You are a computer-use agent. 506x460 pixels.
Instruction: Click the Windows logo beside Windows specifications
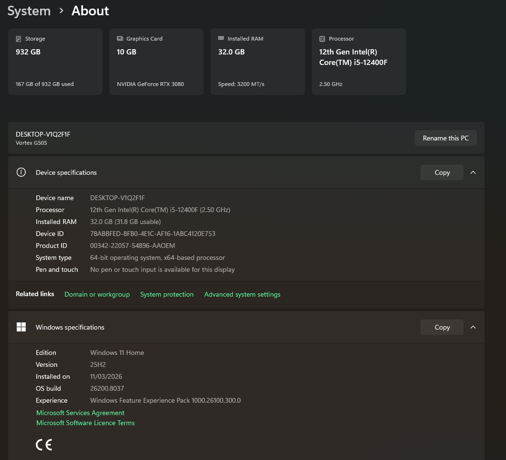pyautogui.click(x=21, y=327)
